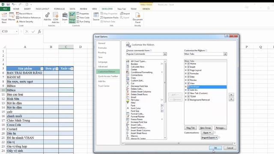Image resolution: width=274 pixels, height=154 pixels.
Task: Toggle Page Layout checkbox
Action: click(x=188, y=70)
